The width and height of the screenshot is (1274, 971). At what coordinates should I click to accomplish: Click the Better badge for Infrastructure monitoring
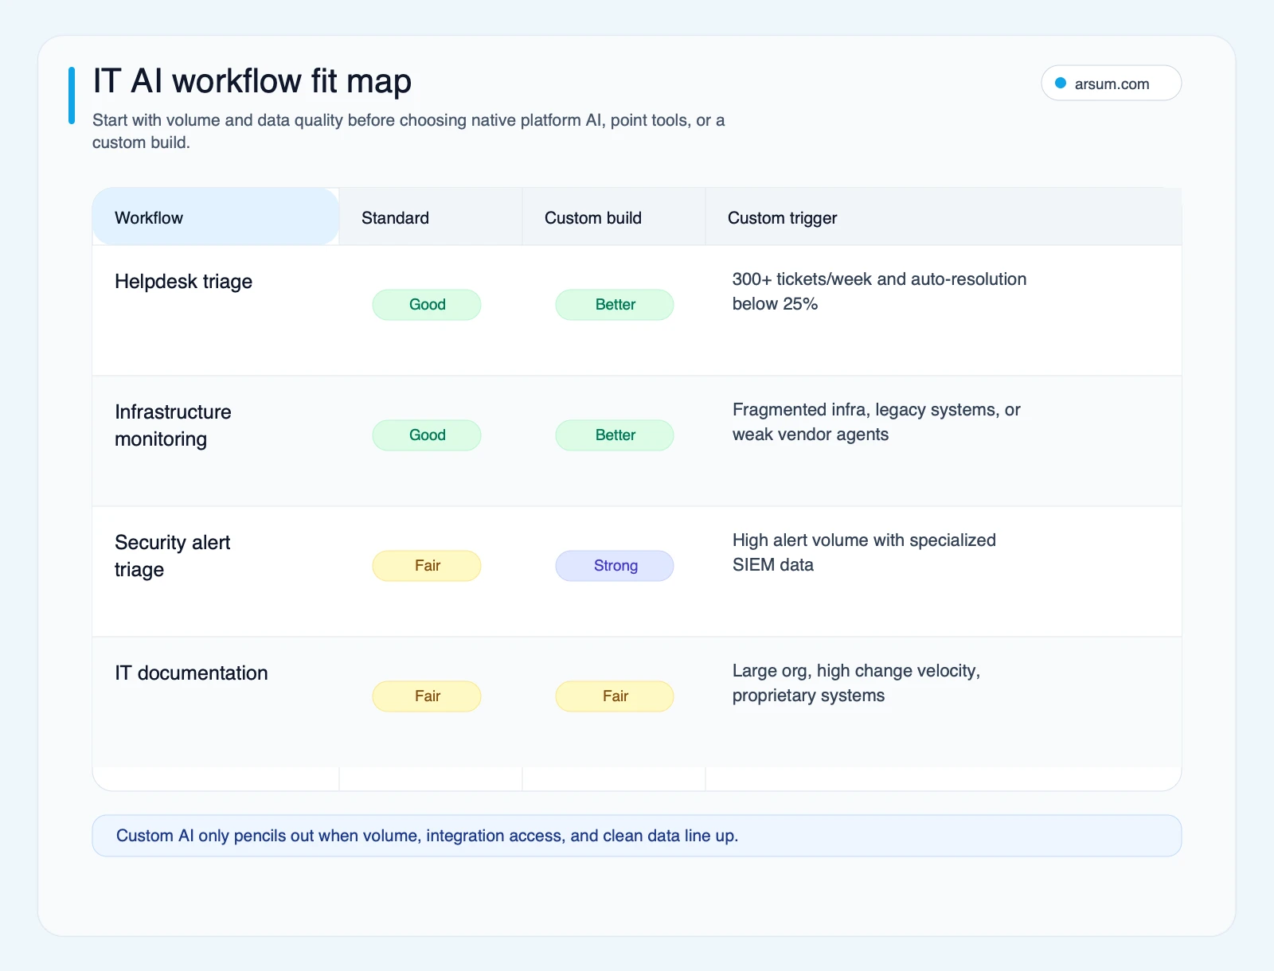click(615, 435)
